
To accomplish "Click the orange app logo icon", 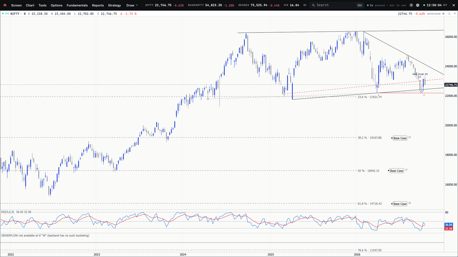I will (5, 5).
